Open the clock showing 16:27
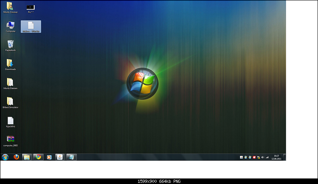318x184 pixels. 276,157
